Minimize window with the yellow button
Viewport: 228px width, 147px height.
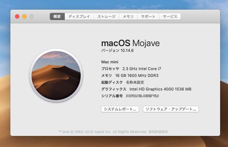tap(24, 16)
